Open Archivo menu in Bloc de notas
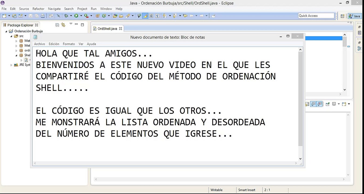The height and width of the screenshot is (194, 364). 40,44
